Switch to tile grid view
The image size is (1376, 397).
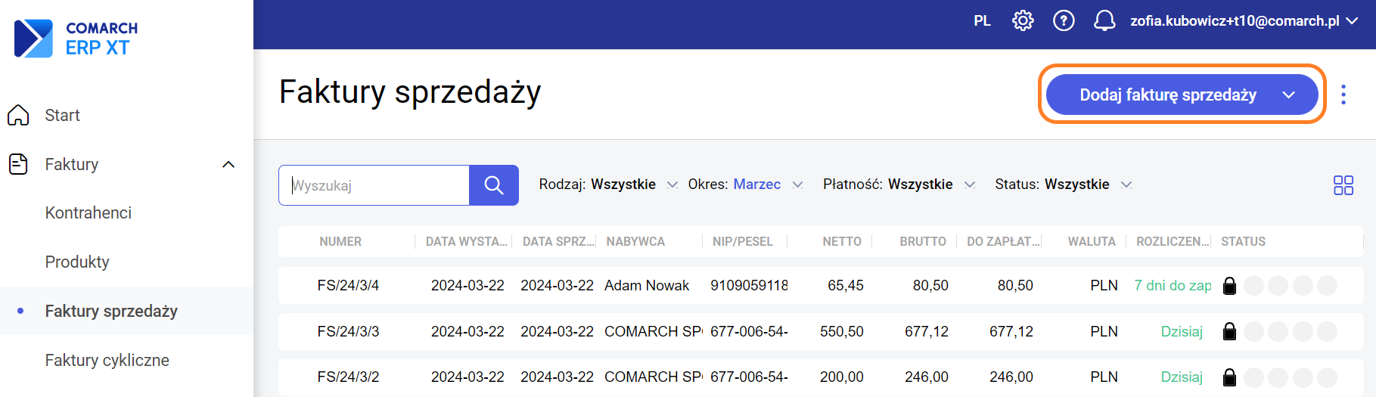tap(1343, 185)
